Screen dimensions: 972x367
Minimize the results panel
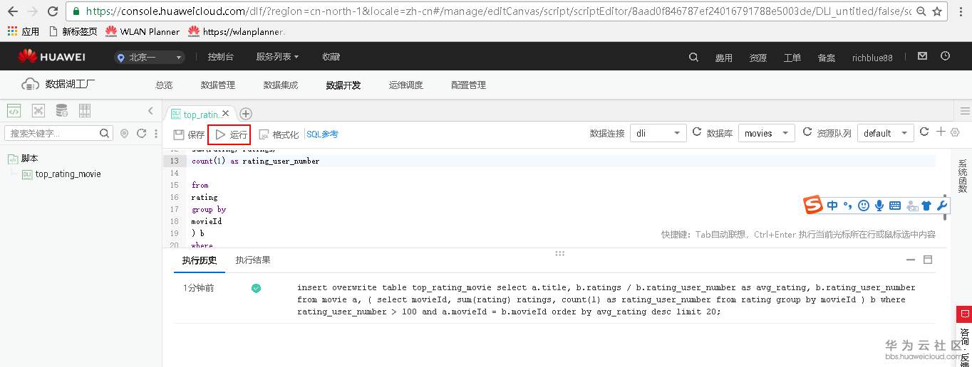[911, 260]
